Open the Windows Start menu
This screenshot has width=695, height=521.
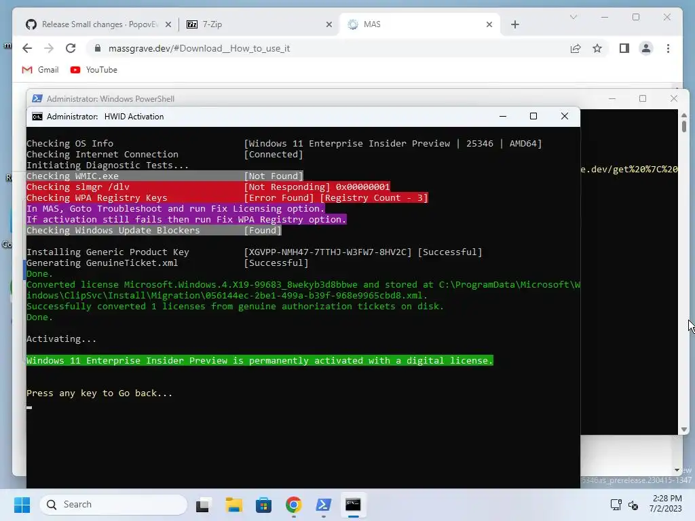(22, 505)
